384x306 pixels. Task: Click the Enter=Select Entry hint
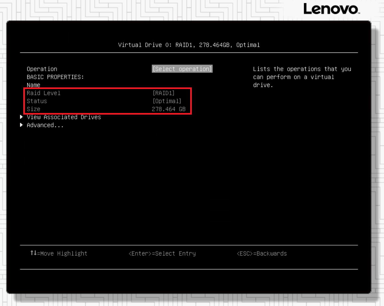[162, 254]
